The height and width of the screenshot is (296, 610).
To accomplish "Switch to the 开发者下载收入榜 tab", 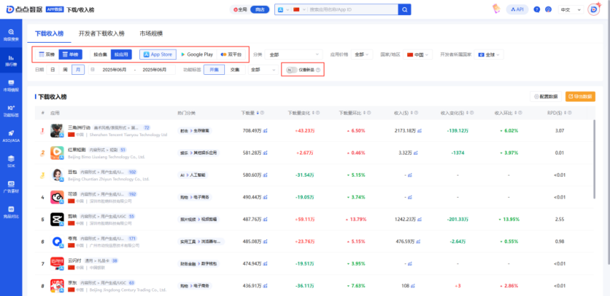I will [101, 34].
